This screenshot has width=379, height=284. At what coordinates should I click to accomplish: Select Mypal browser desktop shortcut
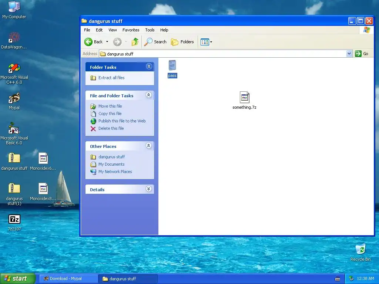pos(14,98)
